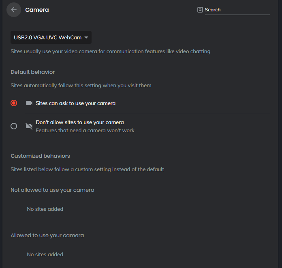The width and height of the screenshot is (282, 268).
Task: Click the 'Not allowed to use your camera' heading
Action: pos(52,190)
